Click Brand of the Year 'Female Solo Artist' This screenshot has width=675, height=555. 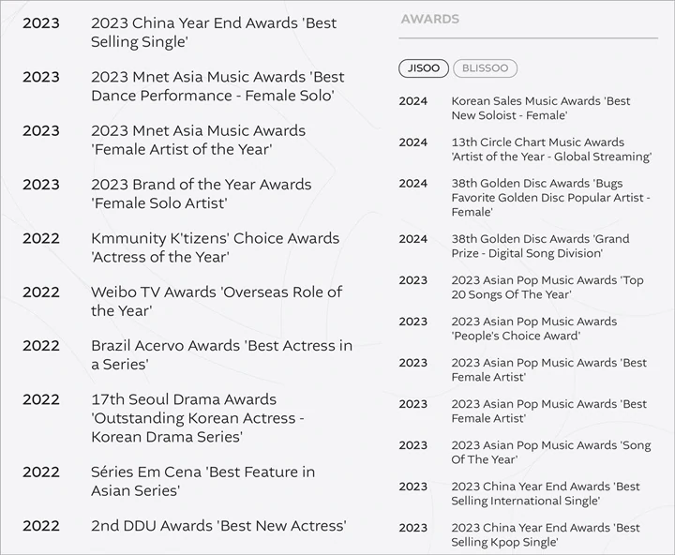point(201,194)
